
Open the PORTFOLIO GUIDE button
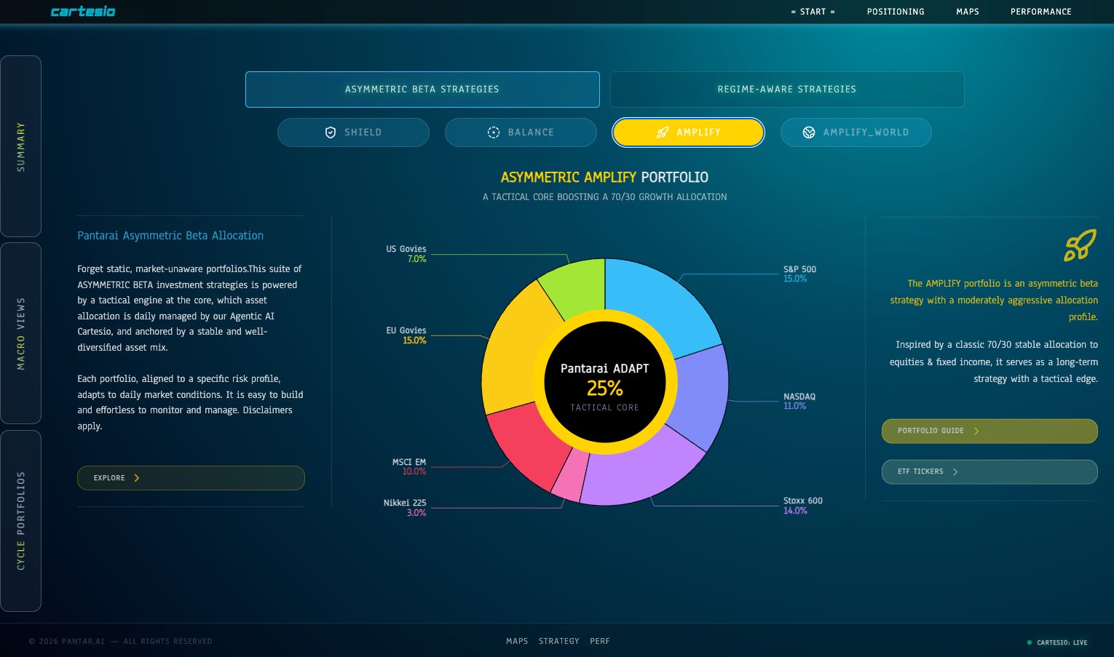pos(989,431)
